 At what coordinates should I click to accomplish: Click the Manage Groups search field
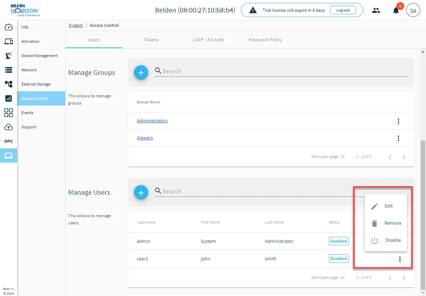click(281, 71)
